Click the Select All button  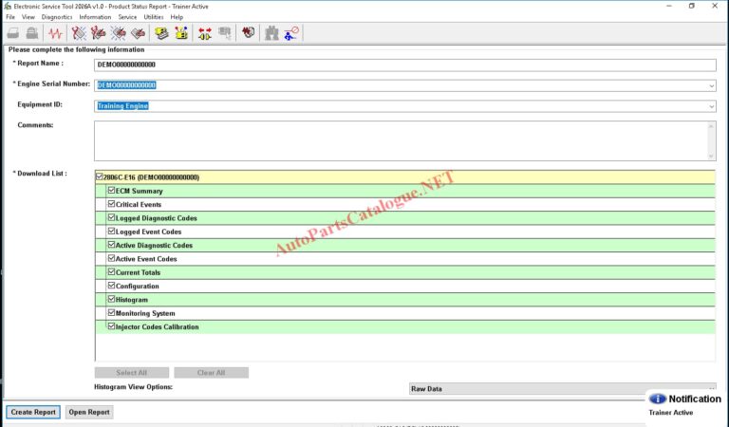[x=132, y=373]
